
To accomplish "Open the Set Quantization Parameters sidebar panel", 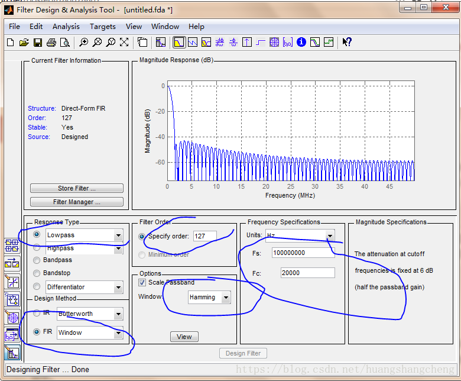I will point(12,282).
